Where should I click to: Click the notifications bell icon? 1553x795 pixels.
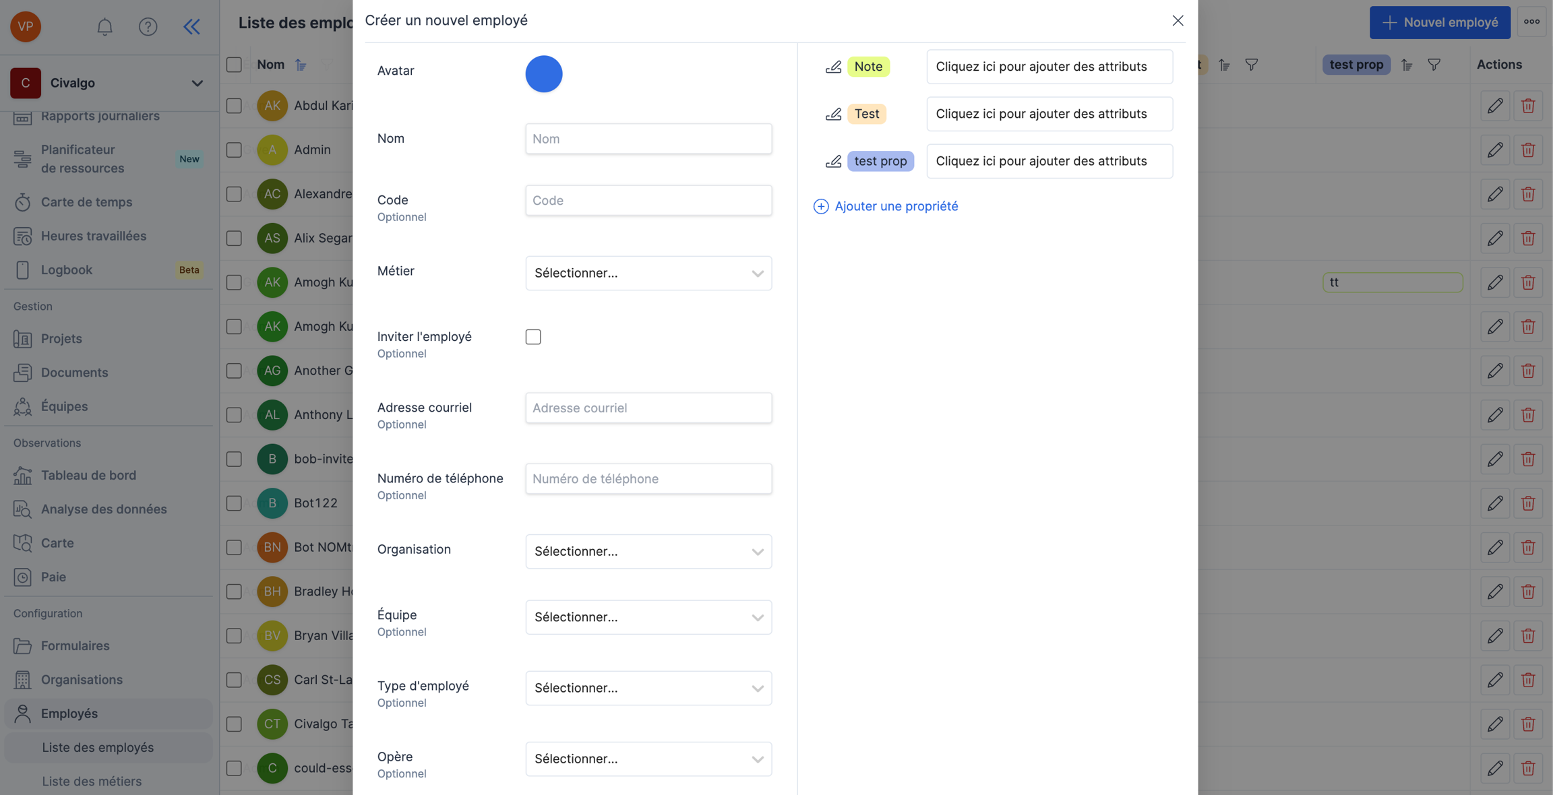104,26
